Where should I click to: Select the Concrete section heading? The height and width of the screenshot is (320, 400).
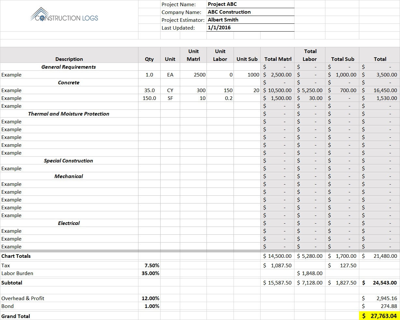point(69,82)
